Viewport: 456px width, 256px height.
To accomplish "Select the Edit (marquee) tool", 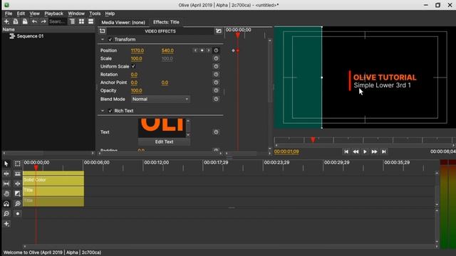I will 17,164.
